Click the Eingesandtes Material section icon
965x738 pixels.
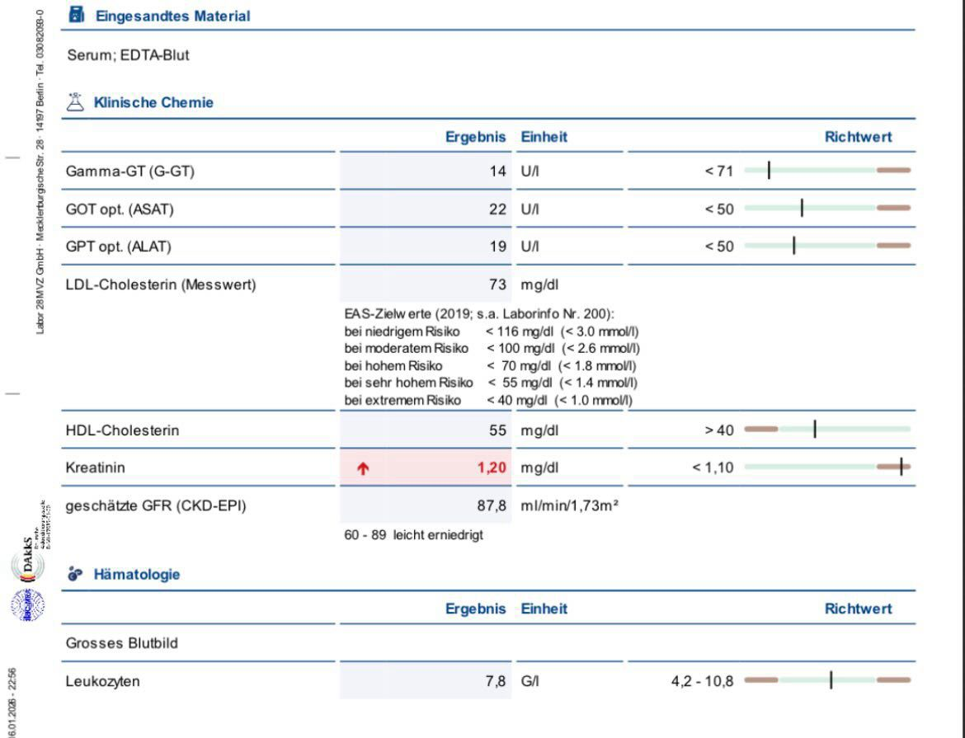tap(77, 15)
